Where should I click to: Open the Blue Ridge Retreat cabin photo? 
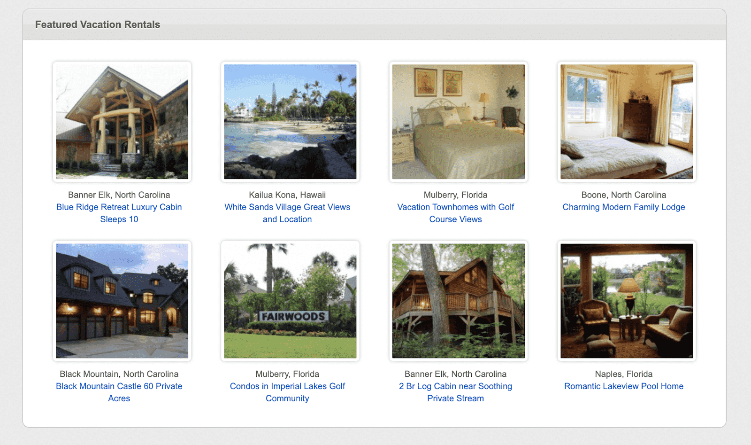(x=122, y=122)
